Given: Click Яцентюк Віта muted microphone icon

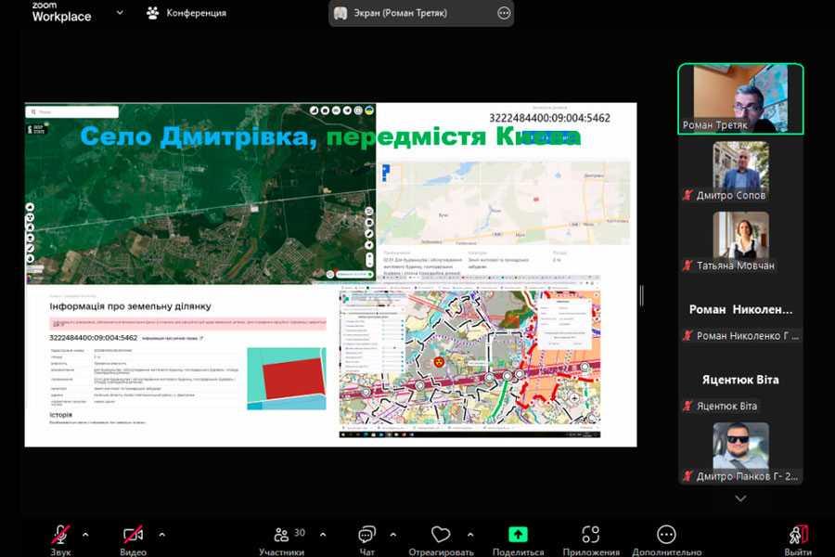Looking at the screenshot, I should click(687, 406).
